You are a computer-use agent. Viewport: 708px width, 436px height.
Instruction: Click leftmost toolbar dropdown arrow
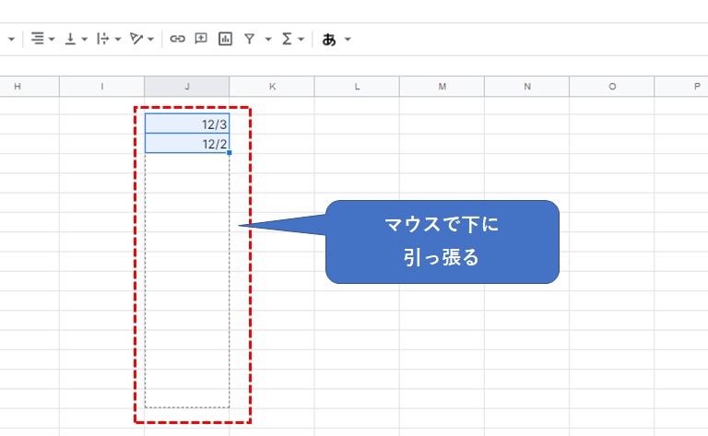click(x=12, y=40)
